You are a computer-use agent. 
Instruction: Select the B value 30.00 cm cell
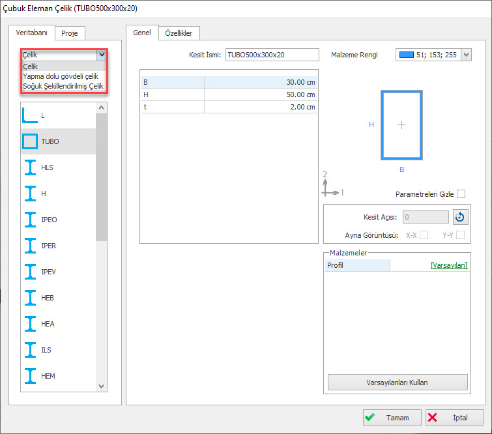tap(261, 82)
